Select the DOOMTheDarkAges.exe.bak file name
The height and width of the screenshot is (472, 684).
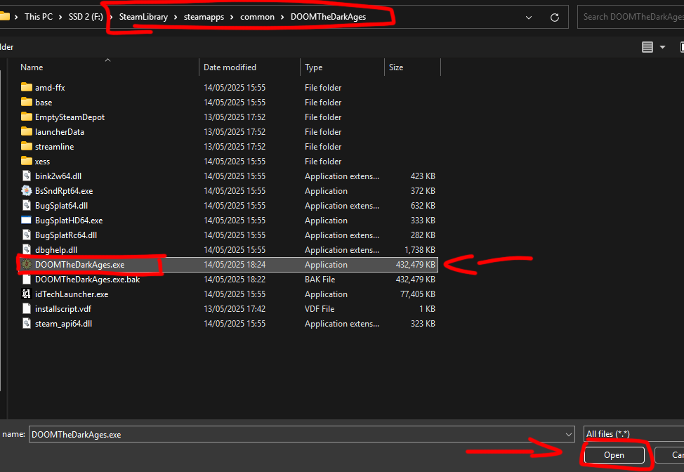click(87, 279)
